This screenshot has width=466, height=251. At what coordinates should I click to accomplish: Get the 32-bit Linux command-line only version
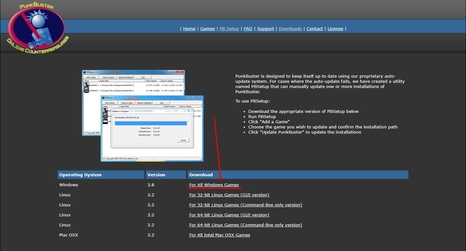[246, 205]
